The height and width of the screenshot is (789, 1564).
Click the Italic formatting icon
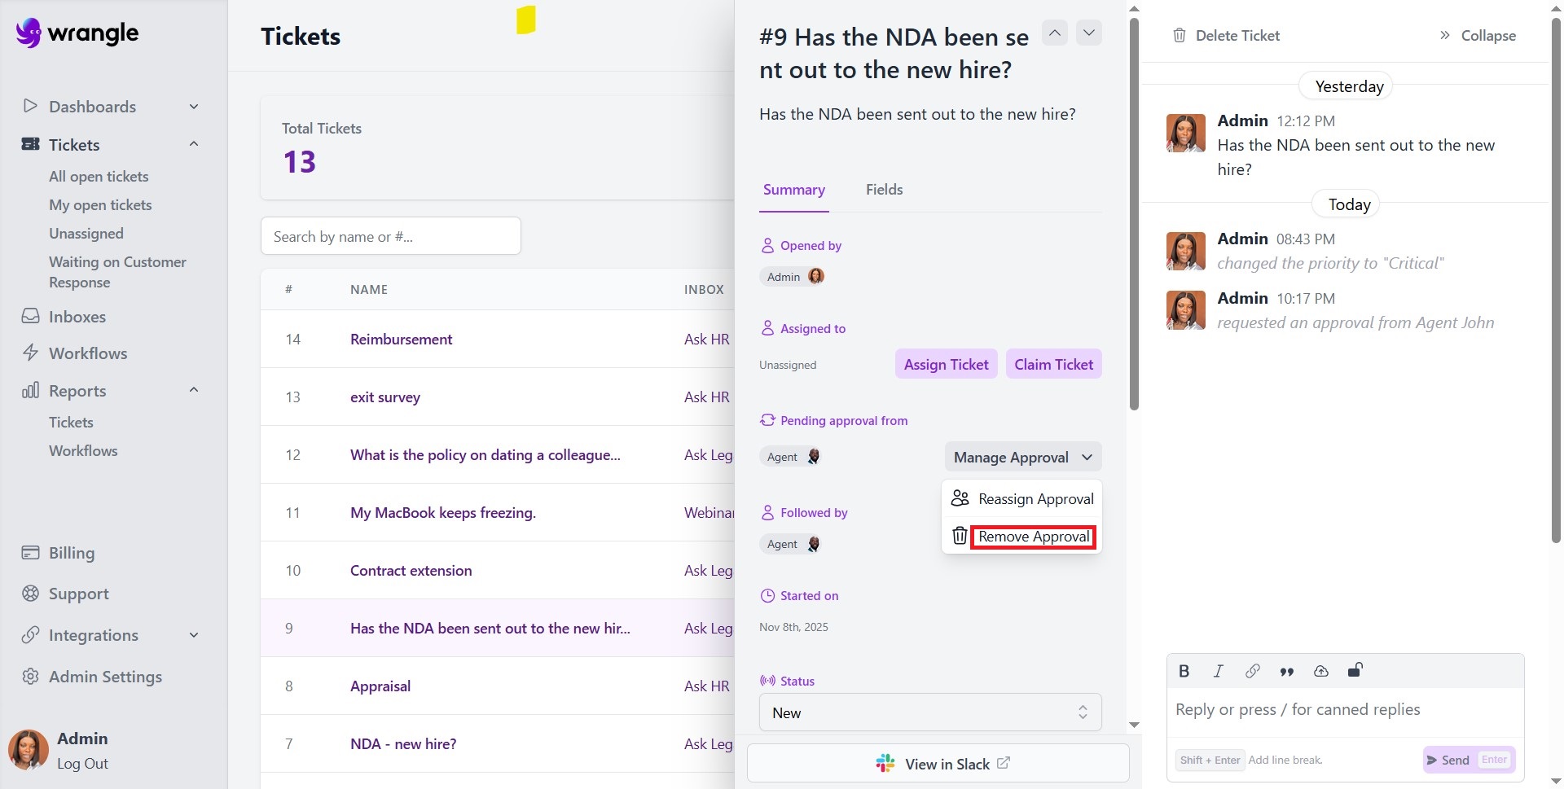coord(1218,671)
